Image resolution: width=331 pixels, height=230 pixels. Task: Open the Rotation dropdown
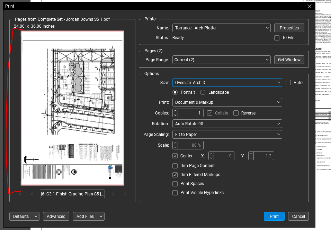point(227,124)
